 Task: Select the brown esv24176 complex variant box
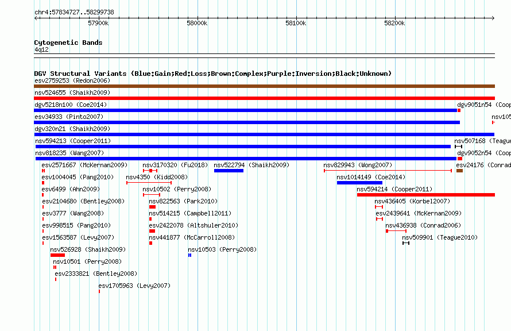[459, 171]
